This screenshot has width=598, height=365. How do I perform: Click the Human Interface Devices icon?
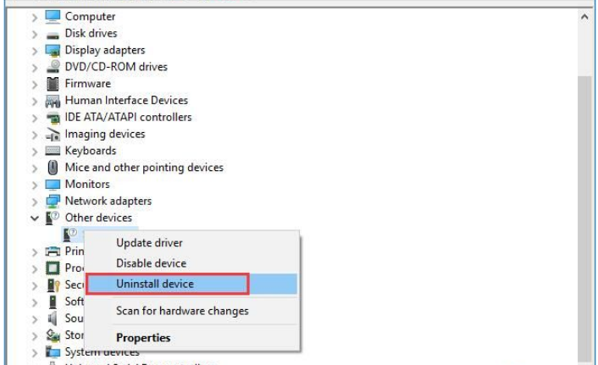[53, 101]
